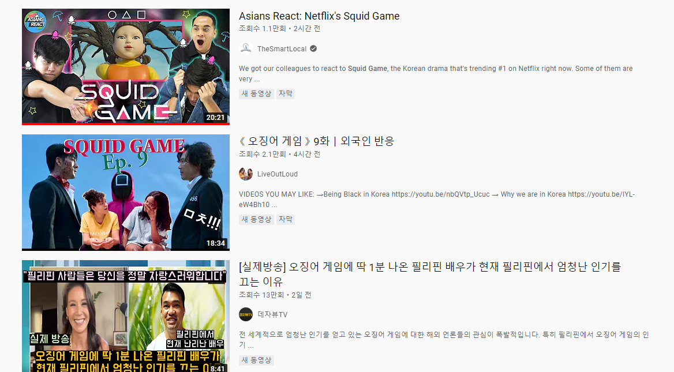Viewport: 674px width, 372px height.
Task: Click the LiveOutLoud channel name
Action: (x=277, y=174)
